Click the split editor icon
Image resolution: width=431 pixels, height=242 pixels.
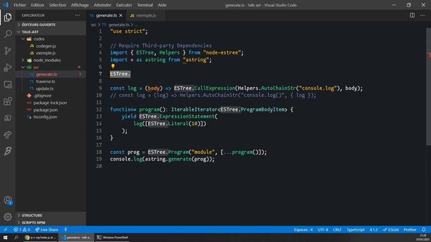coord(412,15)
